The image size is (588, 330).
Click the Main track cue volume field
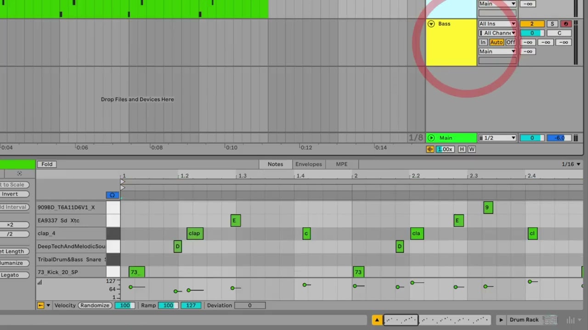(532, 137)
